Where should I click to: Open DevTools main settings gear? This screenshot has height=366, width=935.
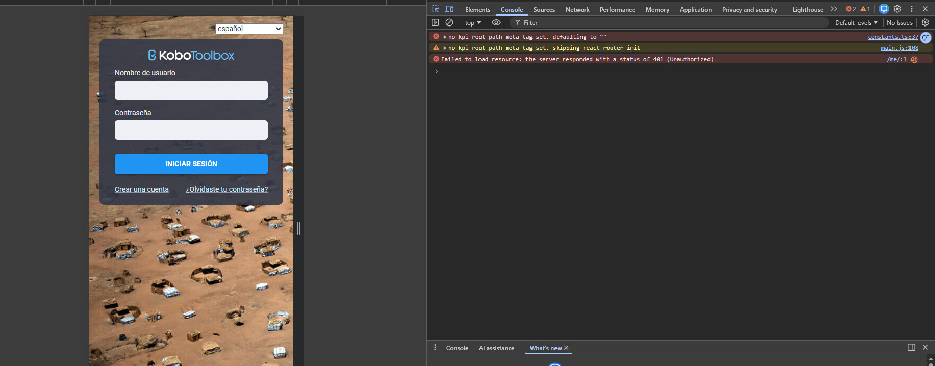(897, 9)
